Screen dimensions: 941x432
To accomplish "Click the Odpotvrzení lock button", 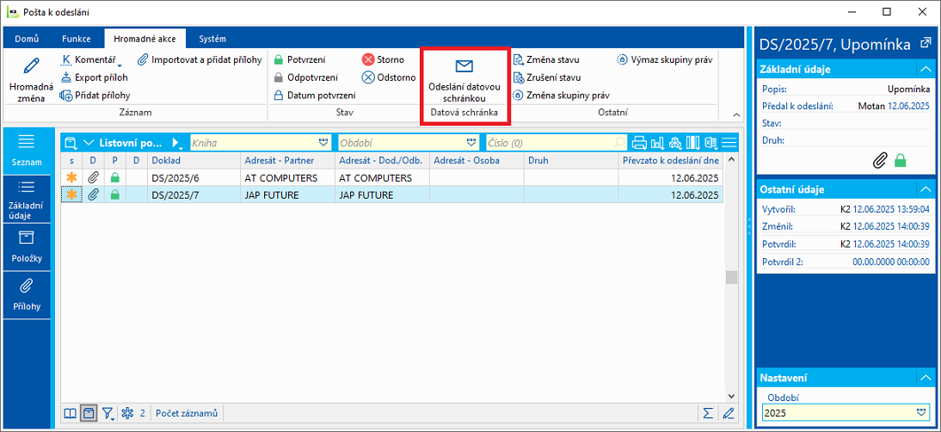I will 305,77.
